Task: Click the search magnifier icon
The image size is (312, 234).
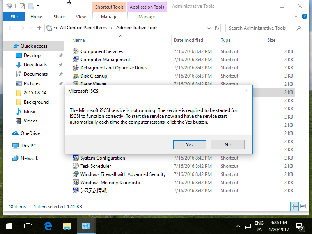Action: (298, 28)
